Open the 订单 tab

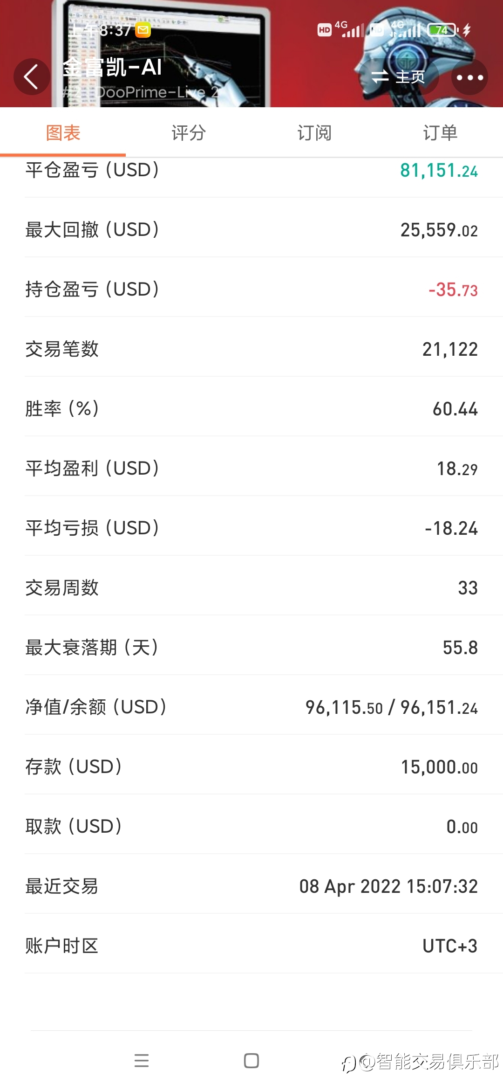440,133
